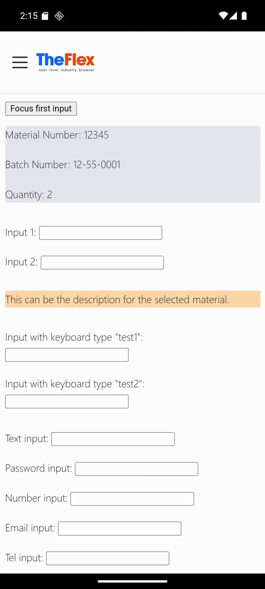Select the Number input field
Image resolution: width=265 pixels, height=589 pixels.
click(x=132, y=498)
